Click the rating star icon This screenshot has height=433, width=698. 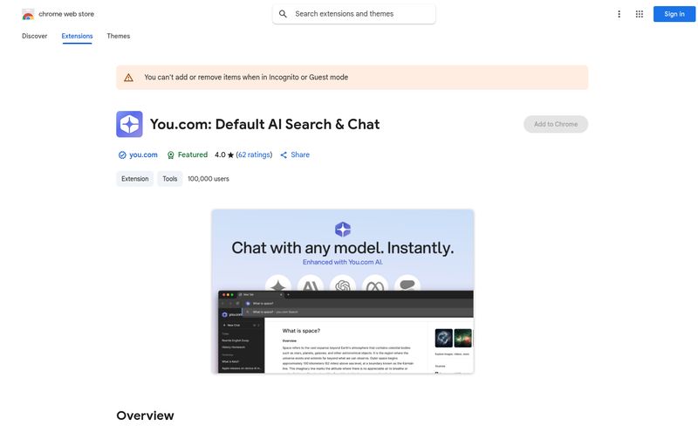(x=230, y=155)
